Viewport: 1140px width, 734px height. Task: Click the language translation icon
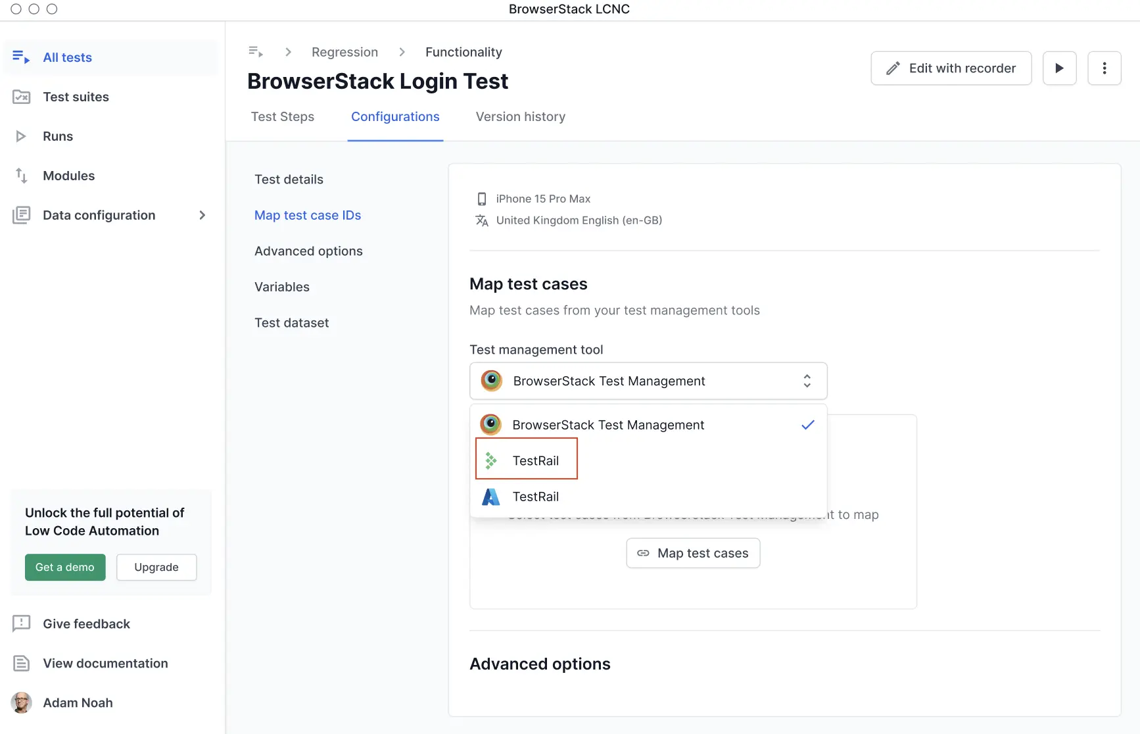pos(482,220)
